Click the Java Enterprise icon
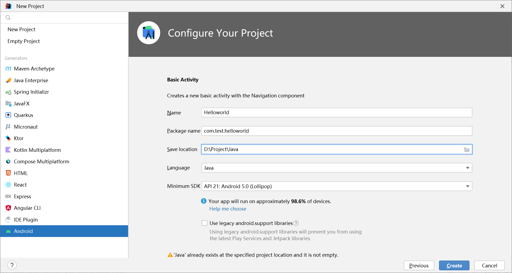The height and width of the screenshot is (273, 512). pyautogui.click(x=8, y=80)
